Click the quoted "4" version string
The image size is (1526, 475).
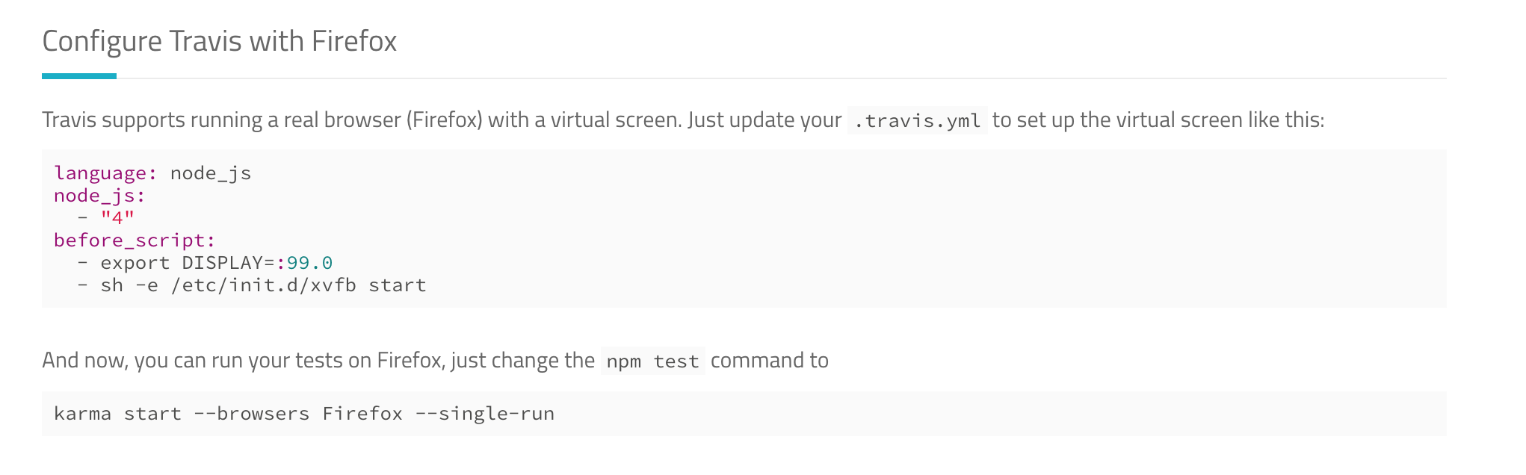(117, 217)
